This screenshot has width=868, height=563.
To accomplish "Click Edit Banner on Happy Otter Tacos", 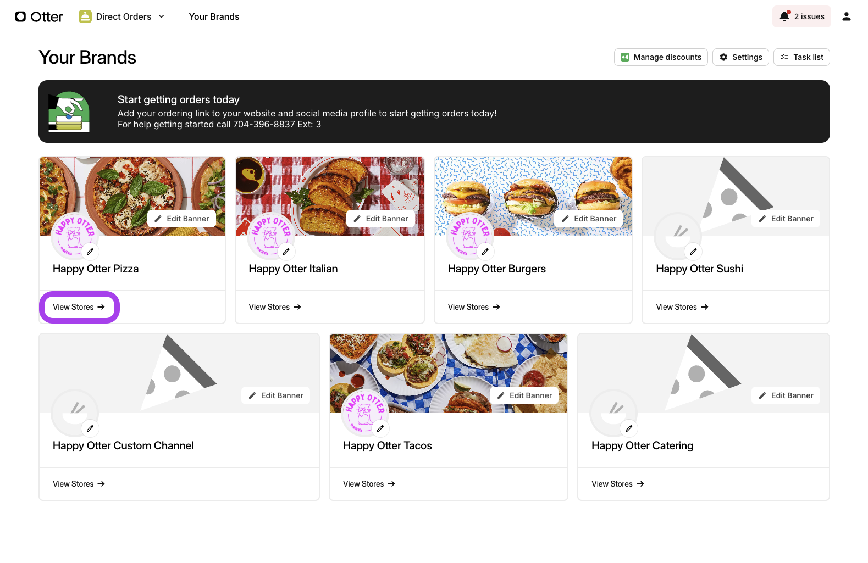I will [524, 395].
